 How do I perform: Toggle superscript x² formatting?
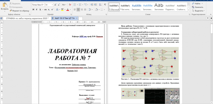tap(52, 10)
